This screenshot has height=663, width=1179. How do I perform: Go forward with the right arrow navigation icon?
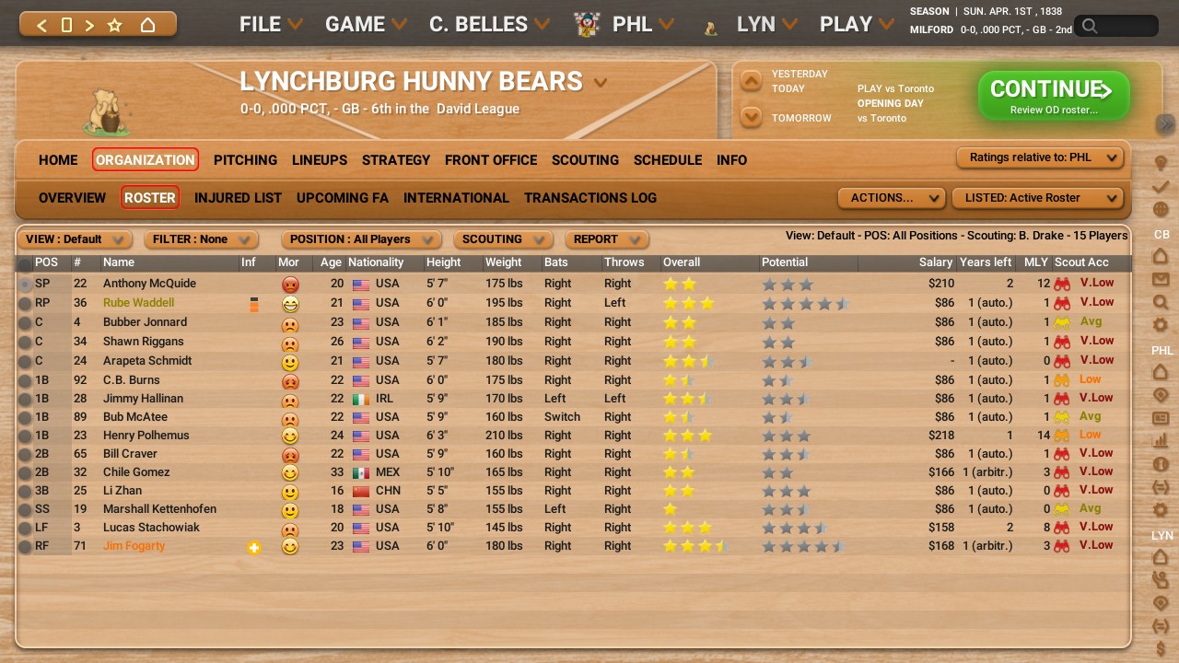tap(89, 25)
